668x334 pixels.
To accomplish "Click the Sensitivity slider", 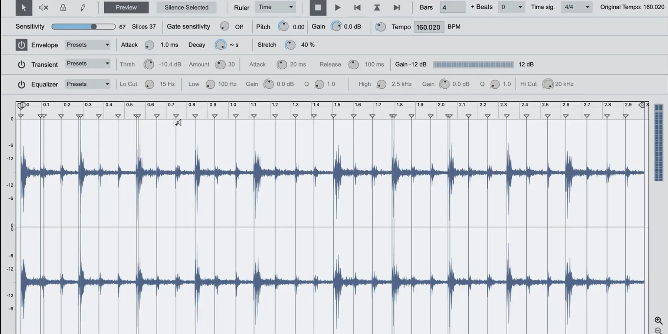I will tap(83, 27).
